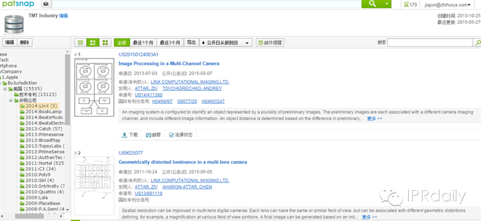Click the folder icon of 2011:C3 (34)
The height and width of the screenshot is (221, 481).
[22, 169]
